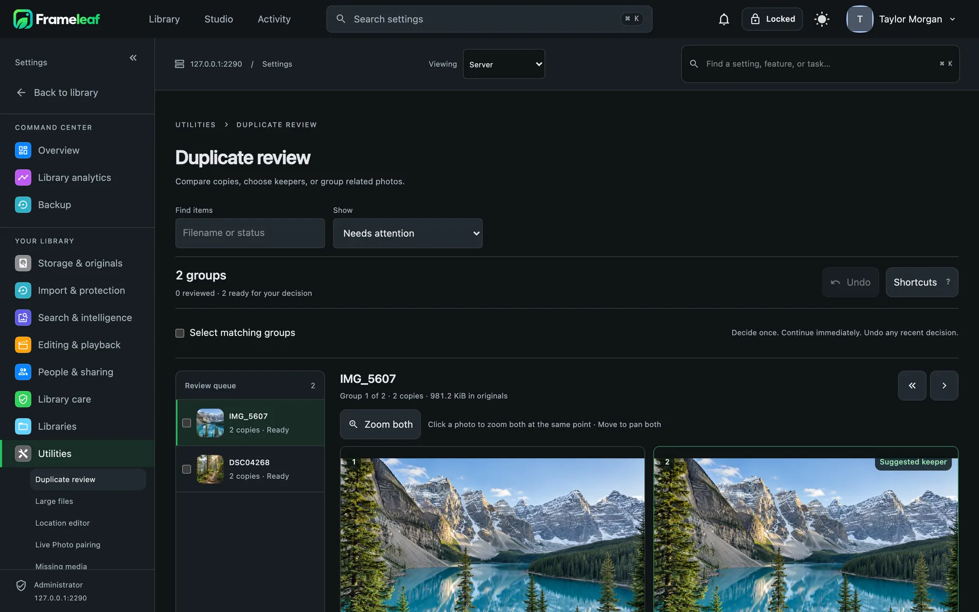Click the Locked button

point(772,19)
